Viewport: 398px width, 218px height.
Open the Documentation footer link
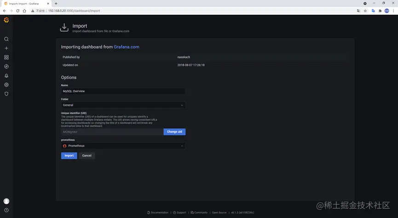(x=158, y=212)
